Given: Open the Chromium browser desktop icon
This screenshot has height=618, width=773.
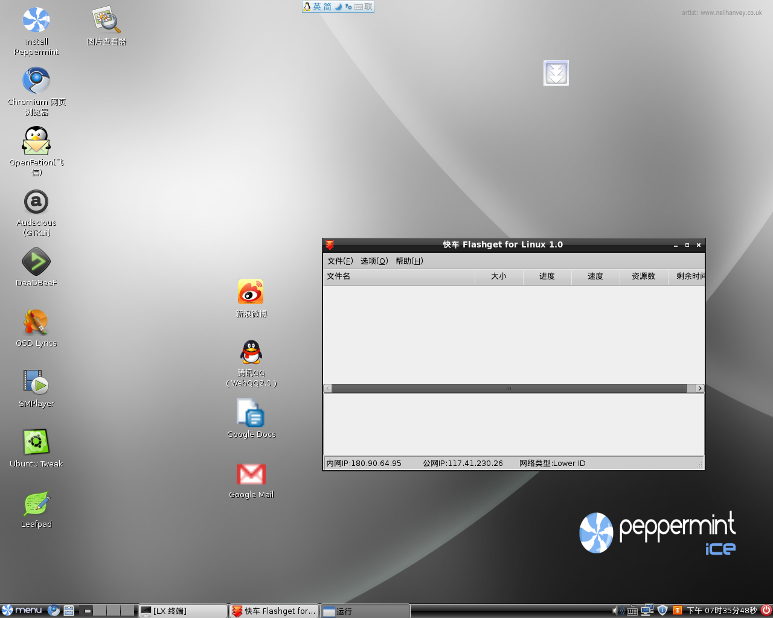Looking at the screenshot, I should [x=36, y=81].
